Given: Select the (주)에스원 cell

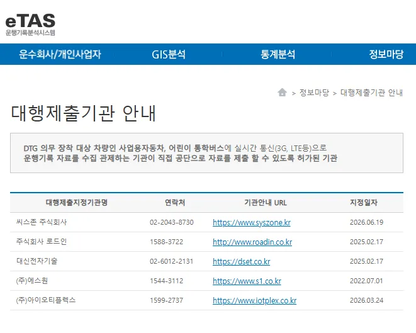Looking at the screenshot, I should 32,281.
